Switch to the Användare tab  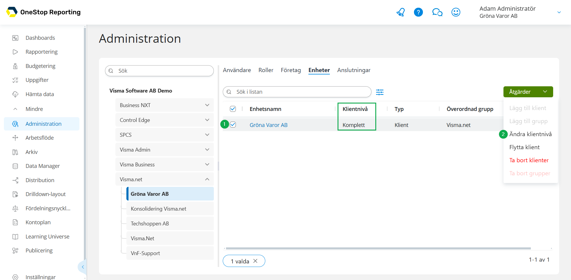point(237,70)
